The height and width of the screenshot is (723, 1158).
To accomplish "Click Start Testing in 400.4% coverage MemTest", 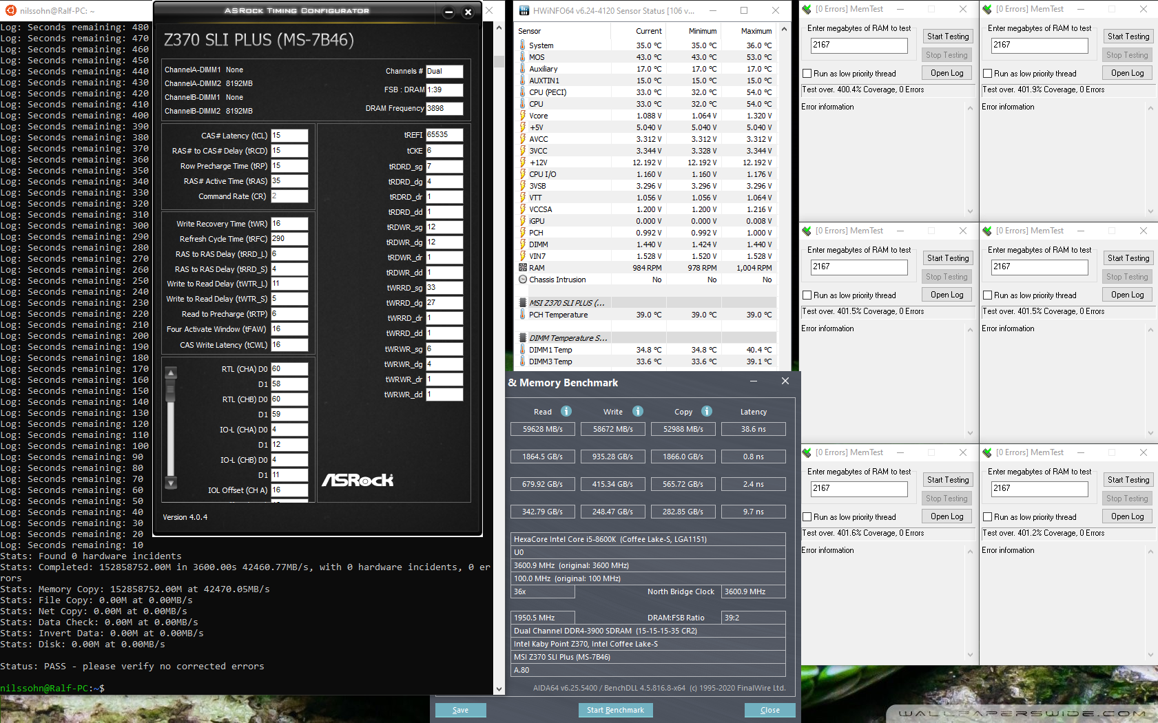I will click(x=947, y=36).
